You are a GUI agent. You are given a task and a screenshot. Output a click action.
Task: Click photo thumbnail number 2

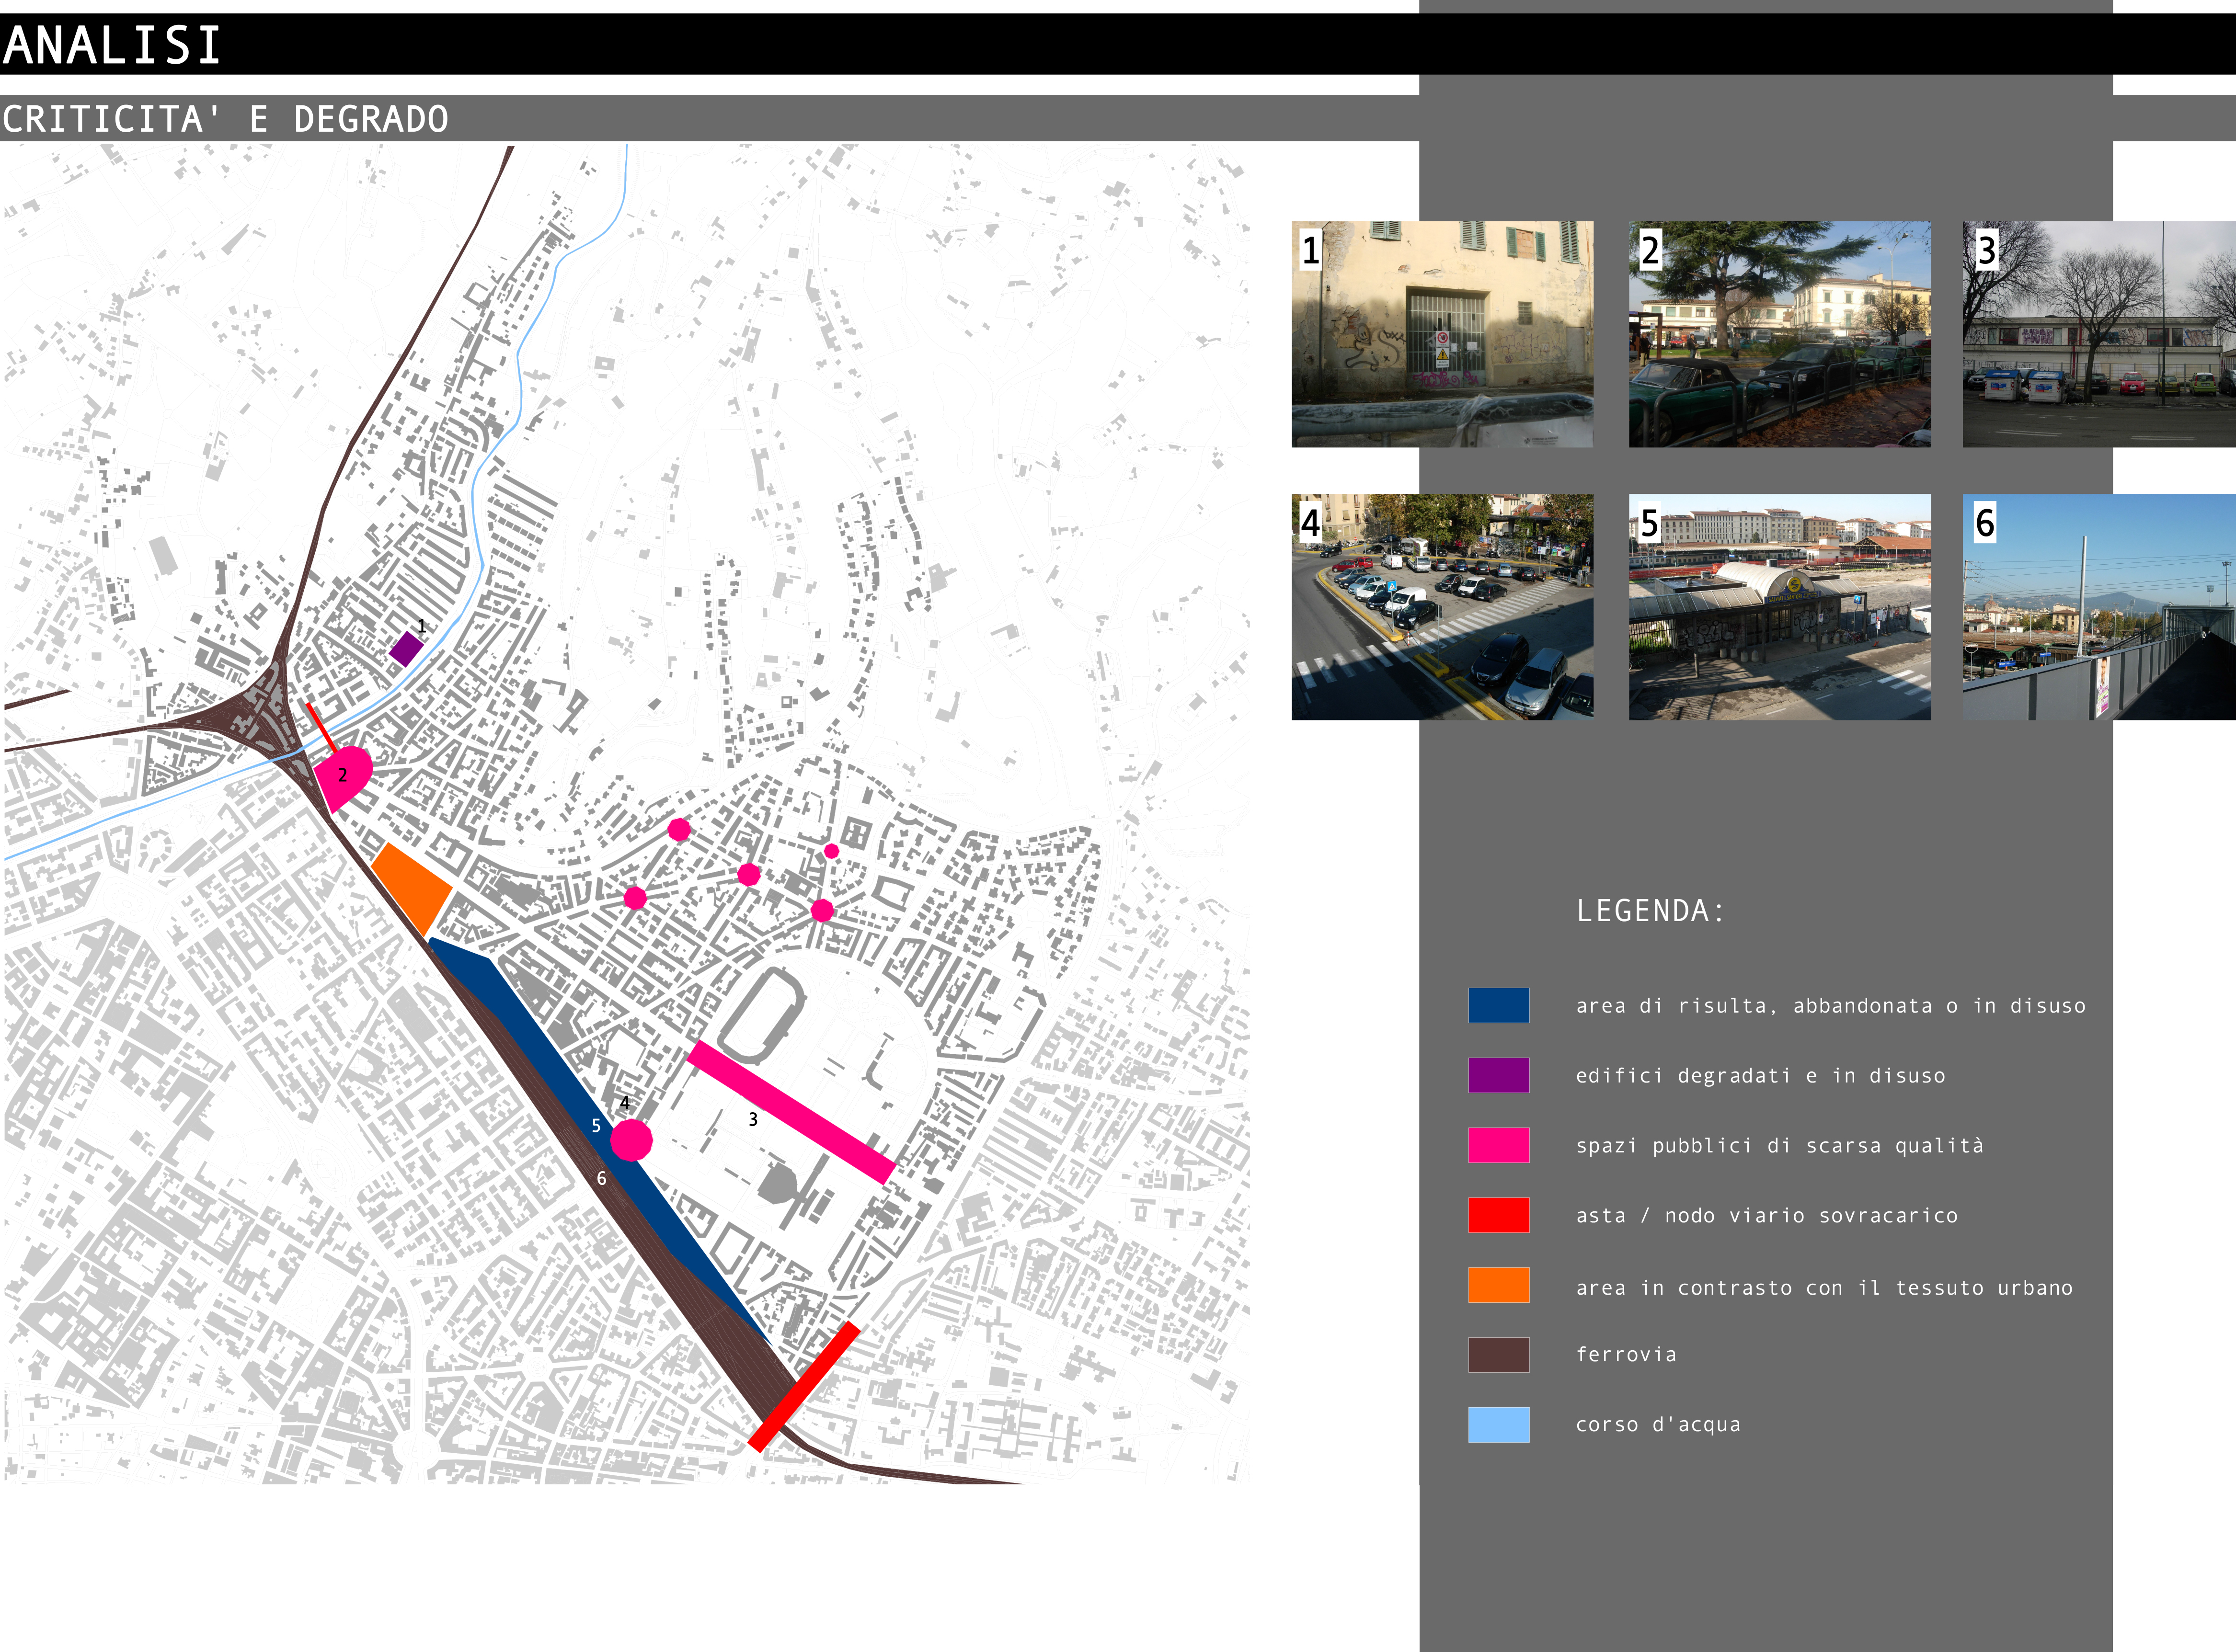(x=1779, y=334)
